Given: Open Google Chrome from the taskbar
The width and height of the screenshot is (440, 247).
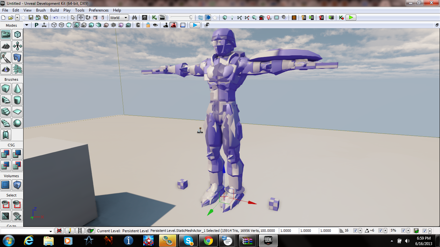Looking at the screenshot, I should point(208,241).
